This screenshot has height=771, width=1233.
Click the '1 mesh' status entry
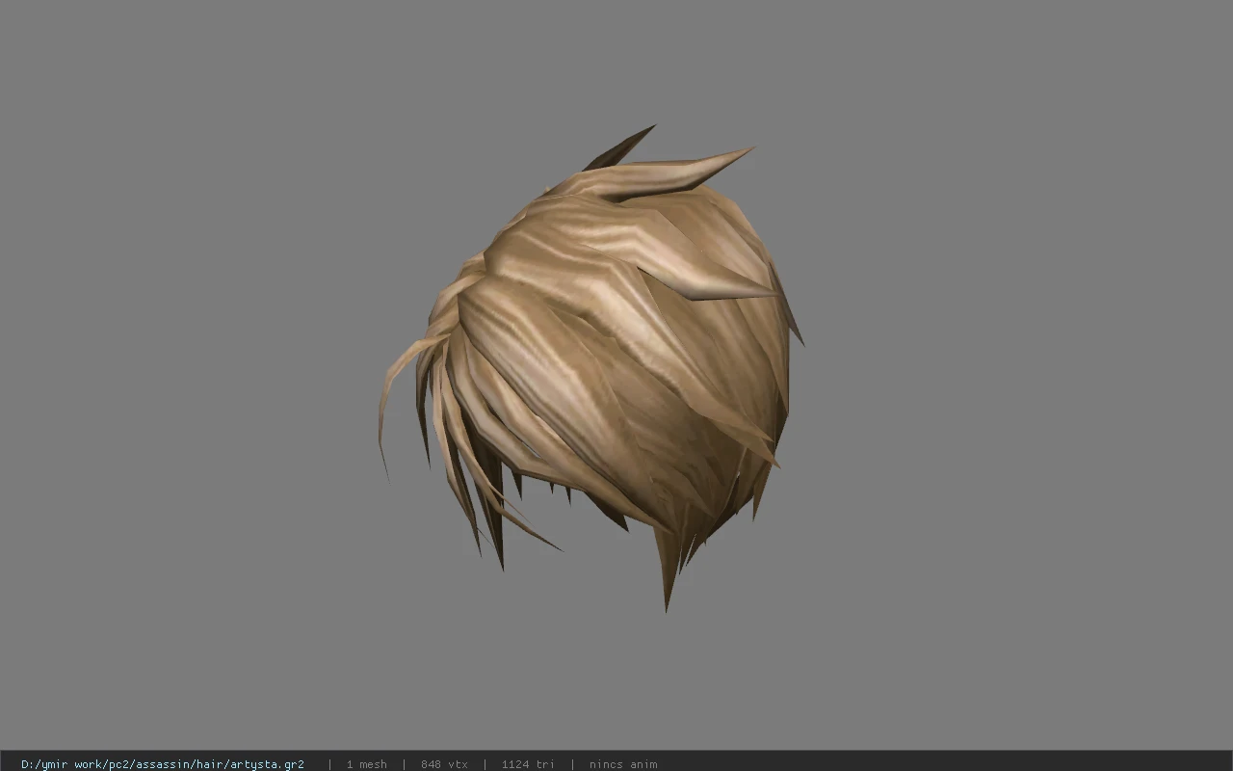(367, 764)
